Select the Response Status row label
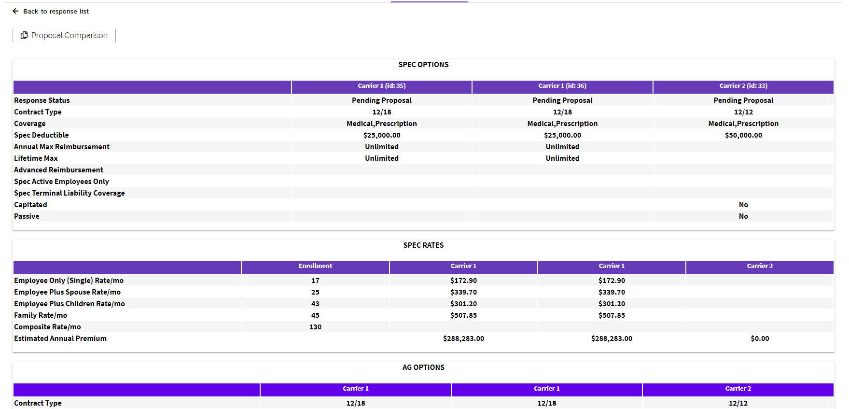849x409 pixels. click(42, 100)
